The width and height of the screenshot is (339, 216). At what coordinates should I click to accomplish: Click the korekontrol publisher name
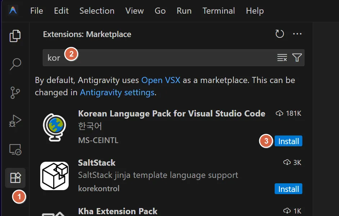click(99, 189)
